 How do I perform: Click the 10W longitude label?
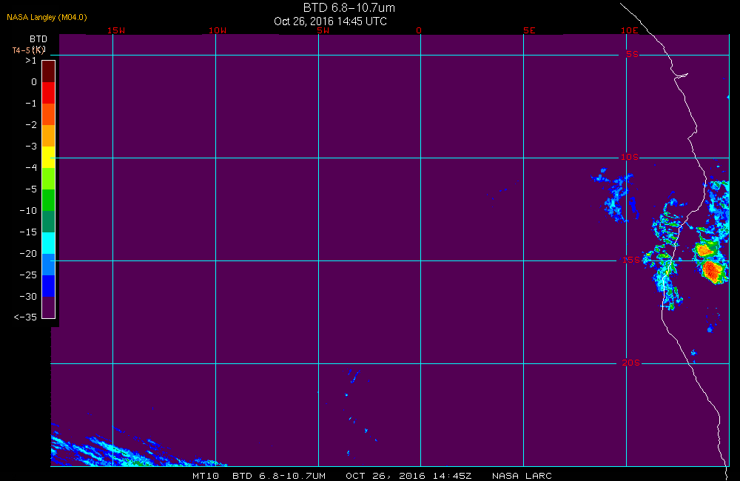click(x=218, y=30)
